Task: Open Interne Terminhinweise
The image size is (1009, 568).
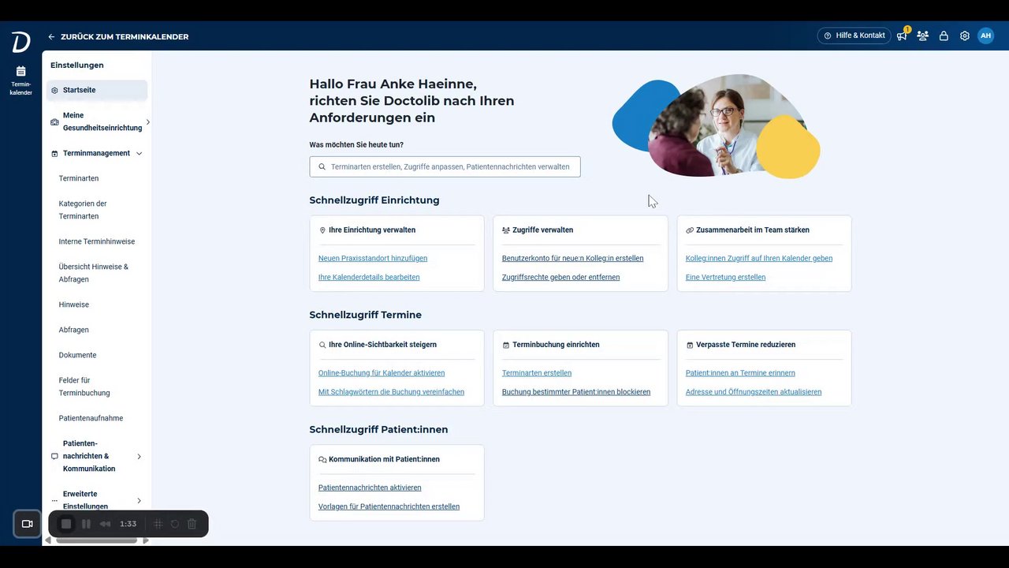Action: point(97,241)
